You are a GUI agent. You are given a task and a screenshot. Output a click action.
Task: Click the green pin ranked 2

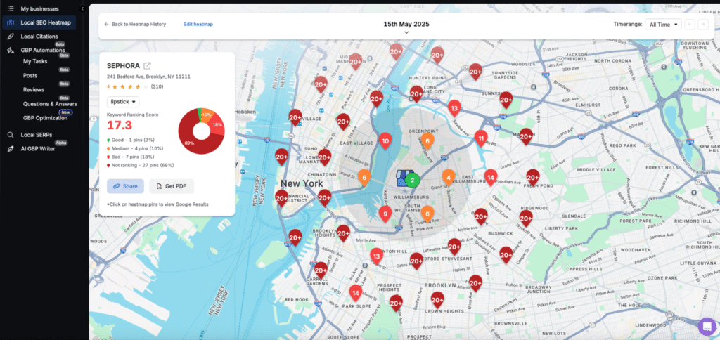point(412,181)
